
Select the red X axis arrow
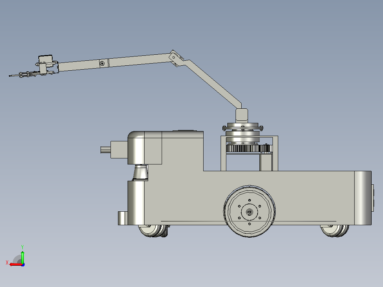tap(16, 264)
